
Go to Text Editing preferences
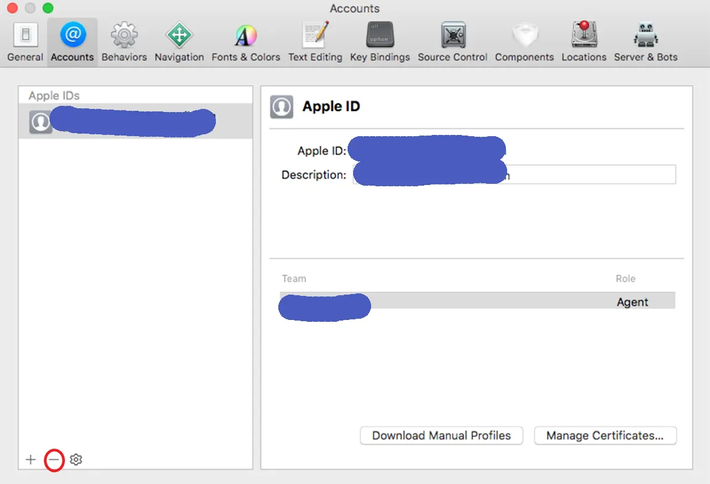point(315,42)
